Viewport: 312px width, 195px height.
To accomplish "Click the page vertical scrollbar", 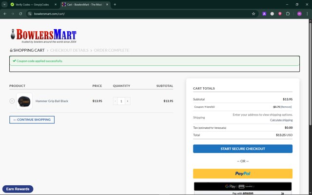I will pyautogui.click(x=310, y=74).
